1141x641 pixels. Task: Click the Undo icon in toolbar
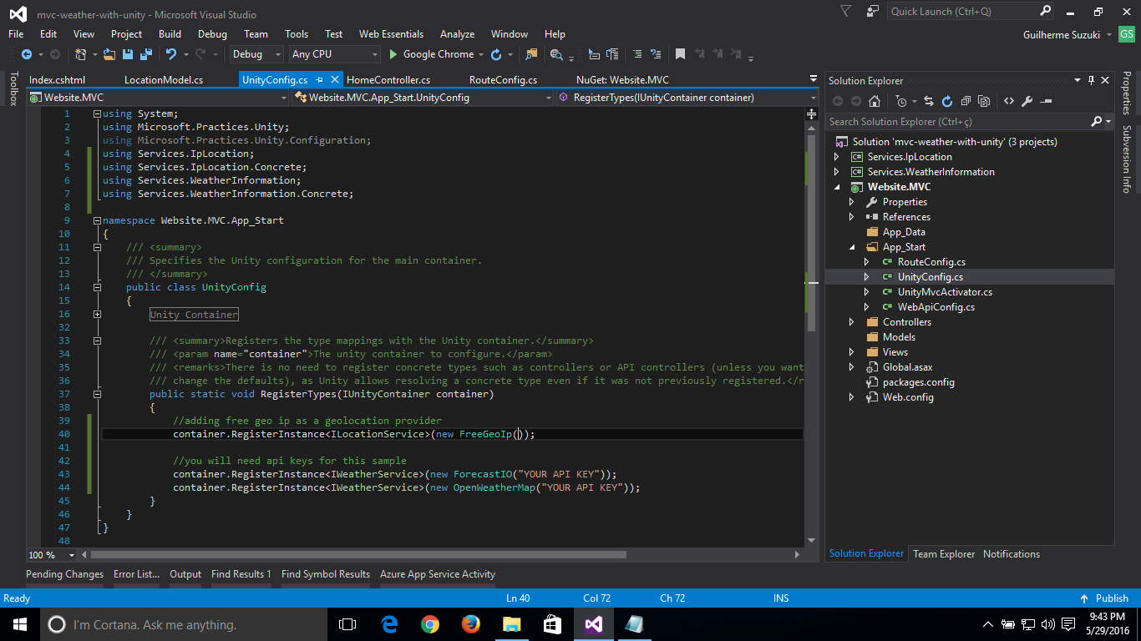(171, 54)
